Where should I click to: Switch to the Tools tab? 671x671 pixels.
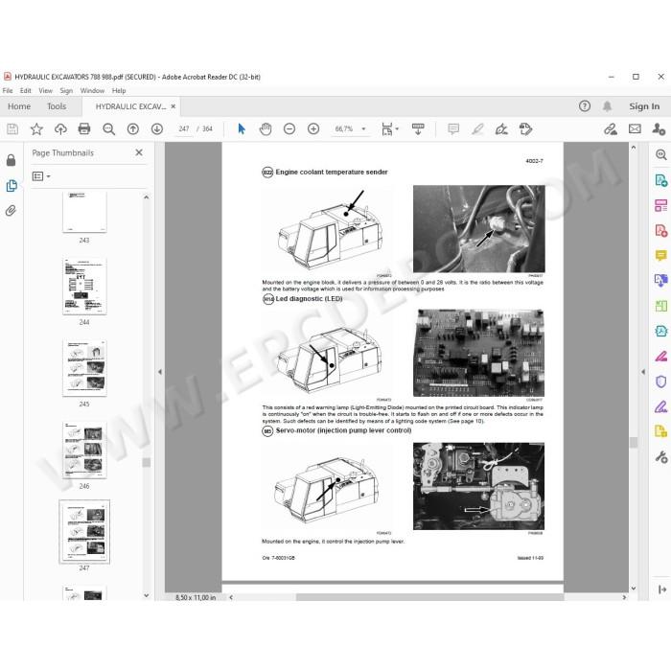click(57, 106)
